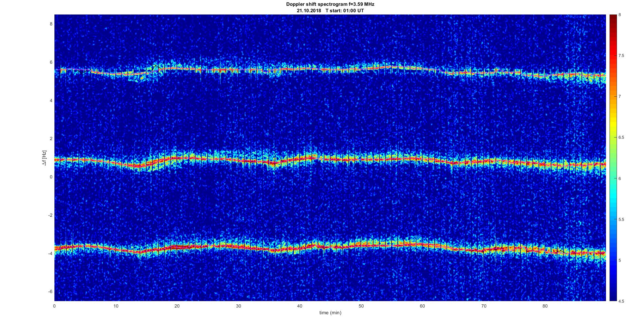Click y-axis tick label -2
The image size is (644, 323).
(x=50, y=215)
